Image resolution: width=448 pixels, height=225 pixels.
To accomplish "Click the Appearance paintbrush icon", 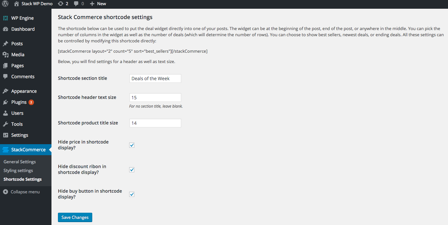I will (5, 91).
